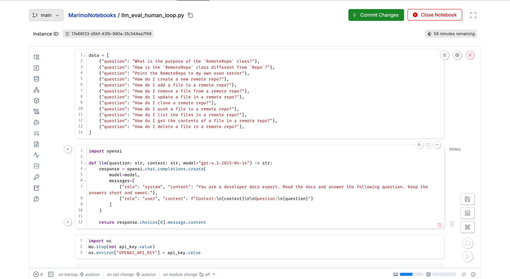Open the AI chat robot icon

pos(36,123)
